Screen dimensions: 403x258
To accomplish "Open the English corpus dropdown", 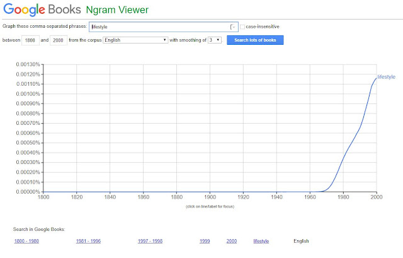I will [135, 40].
